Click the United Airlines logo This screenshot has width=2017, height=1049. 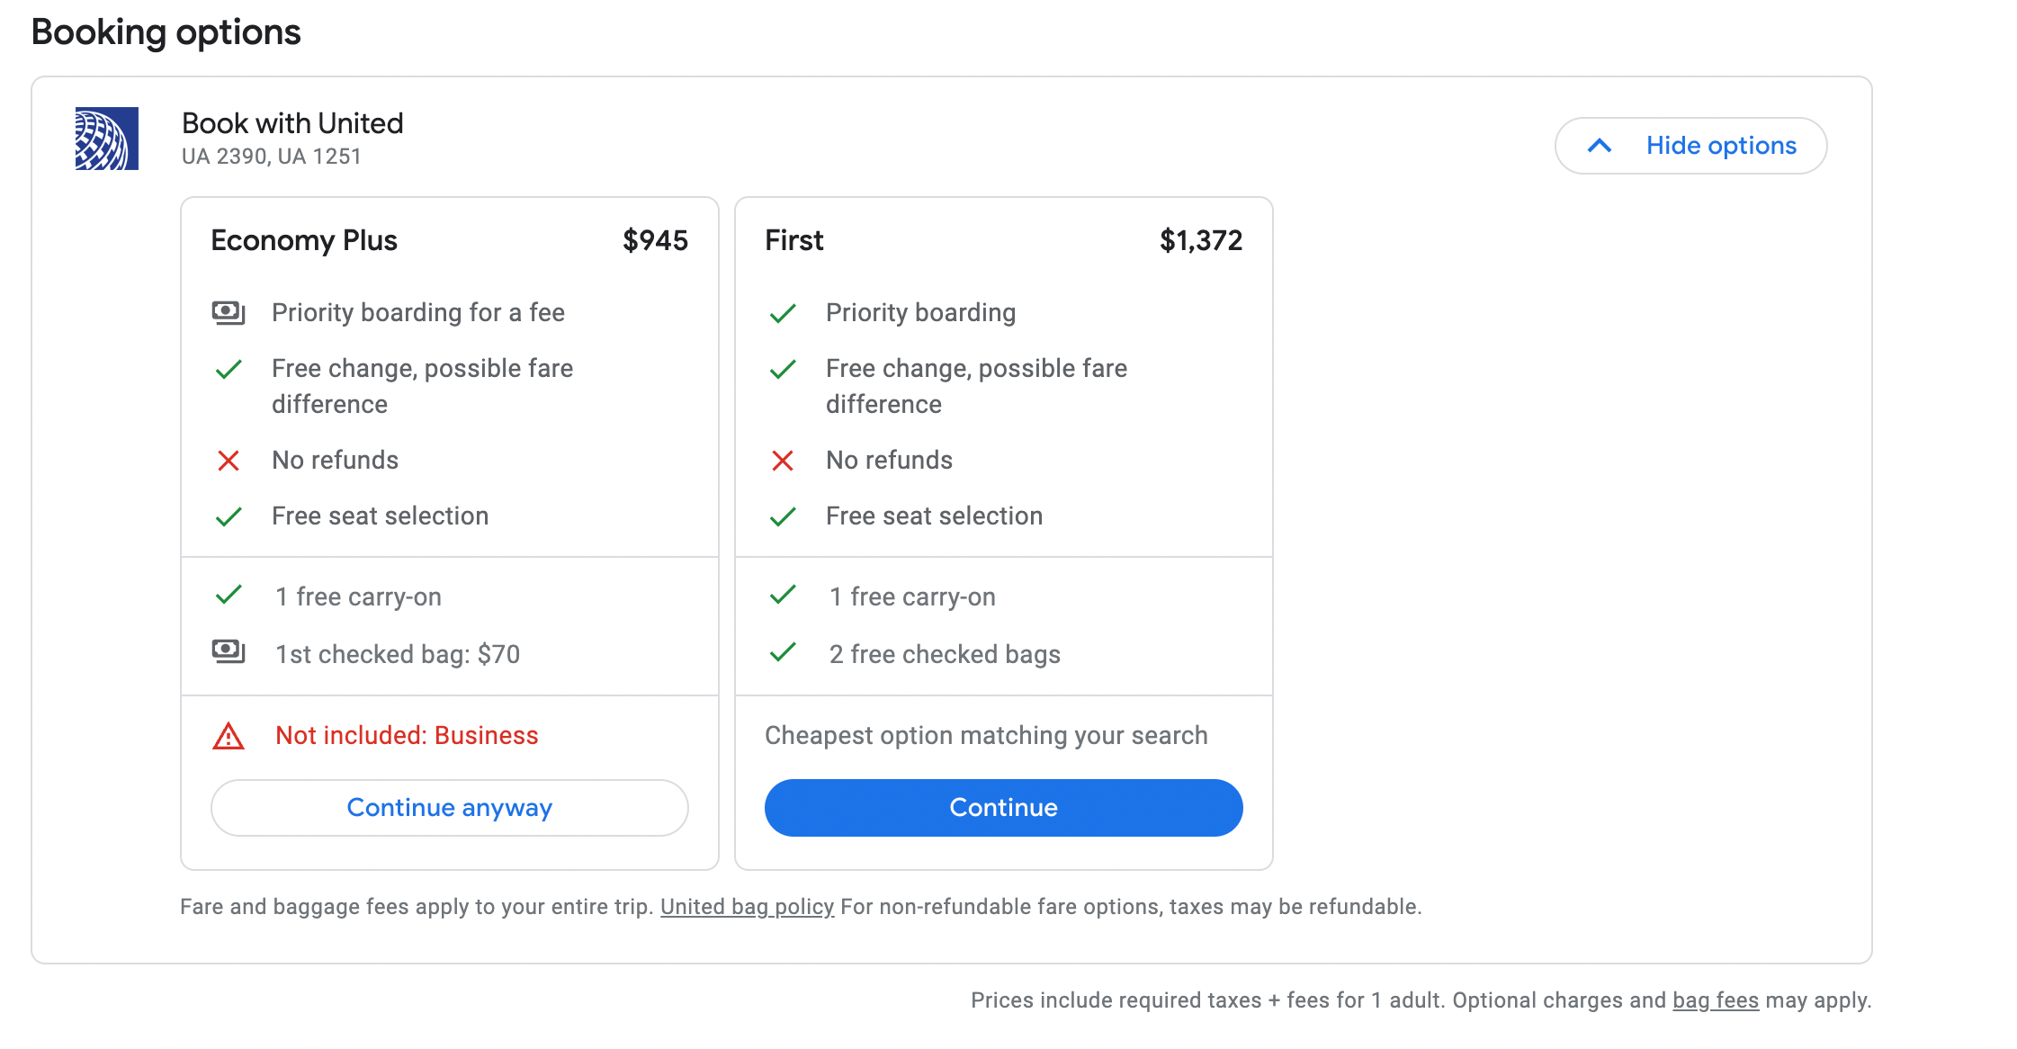106,139
